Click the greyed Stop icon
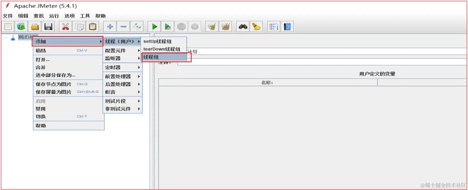The image size is (468, 190). click(181, 27)
